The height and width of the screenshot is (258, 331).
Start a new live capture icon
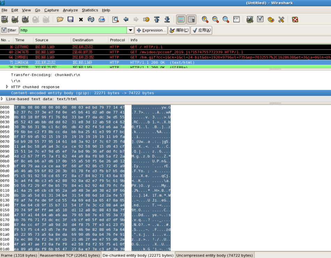click(25, 20)
